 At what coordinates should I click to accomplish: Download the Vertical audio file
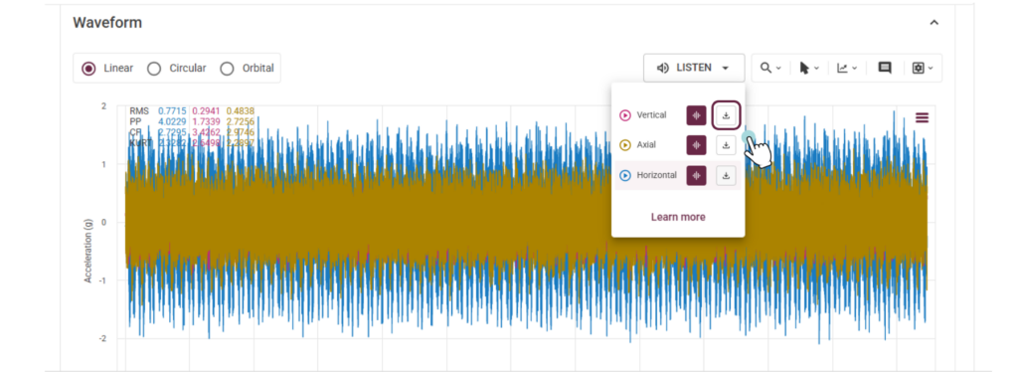pyautogui.click(x=727, y=115)
